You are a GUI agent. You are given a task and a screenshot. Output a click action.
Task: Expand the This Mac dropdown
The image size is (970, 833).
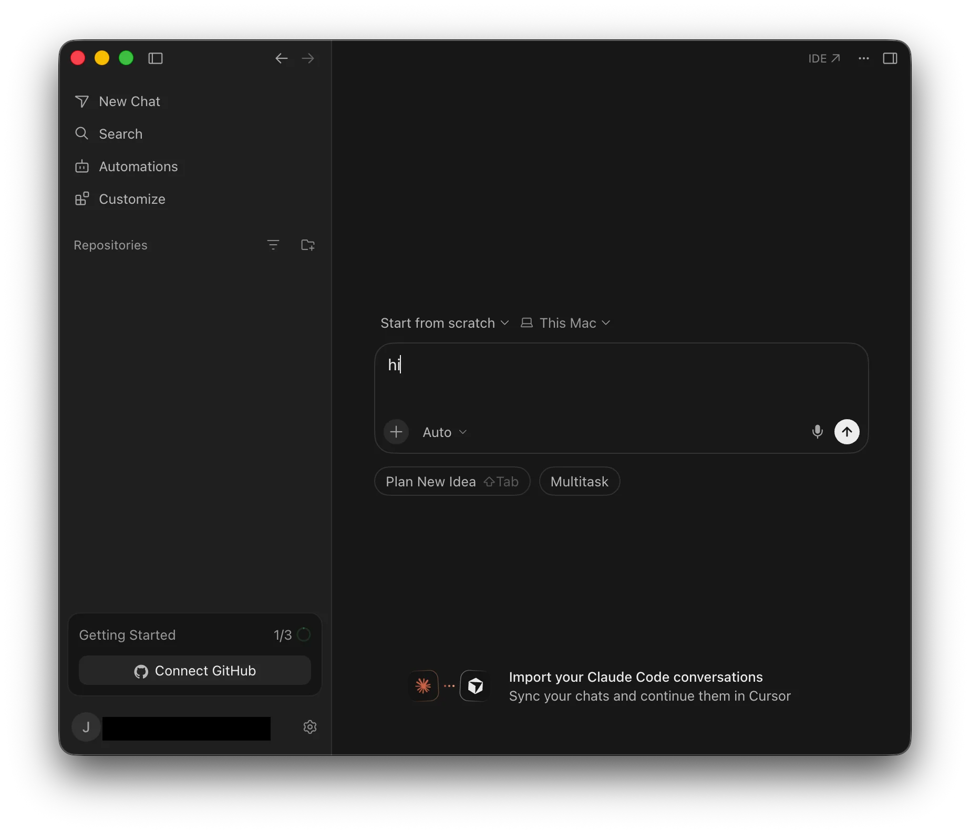565,323
